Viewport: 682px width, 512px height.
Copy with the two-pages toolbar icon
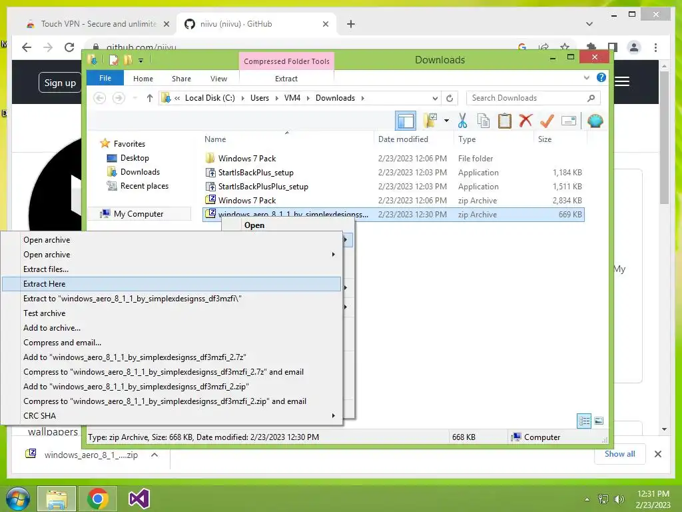pyautogui.click(x=484, y=121)
